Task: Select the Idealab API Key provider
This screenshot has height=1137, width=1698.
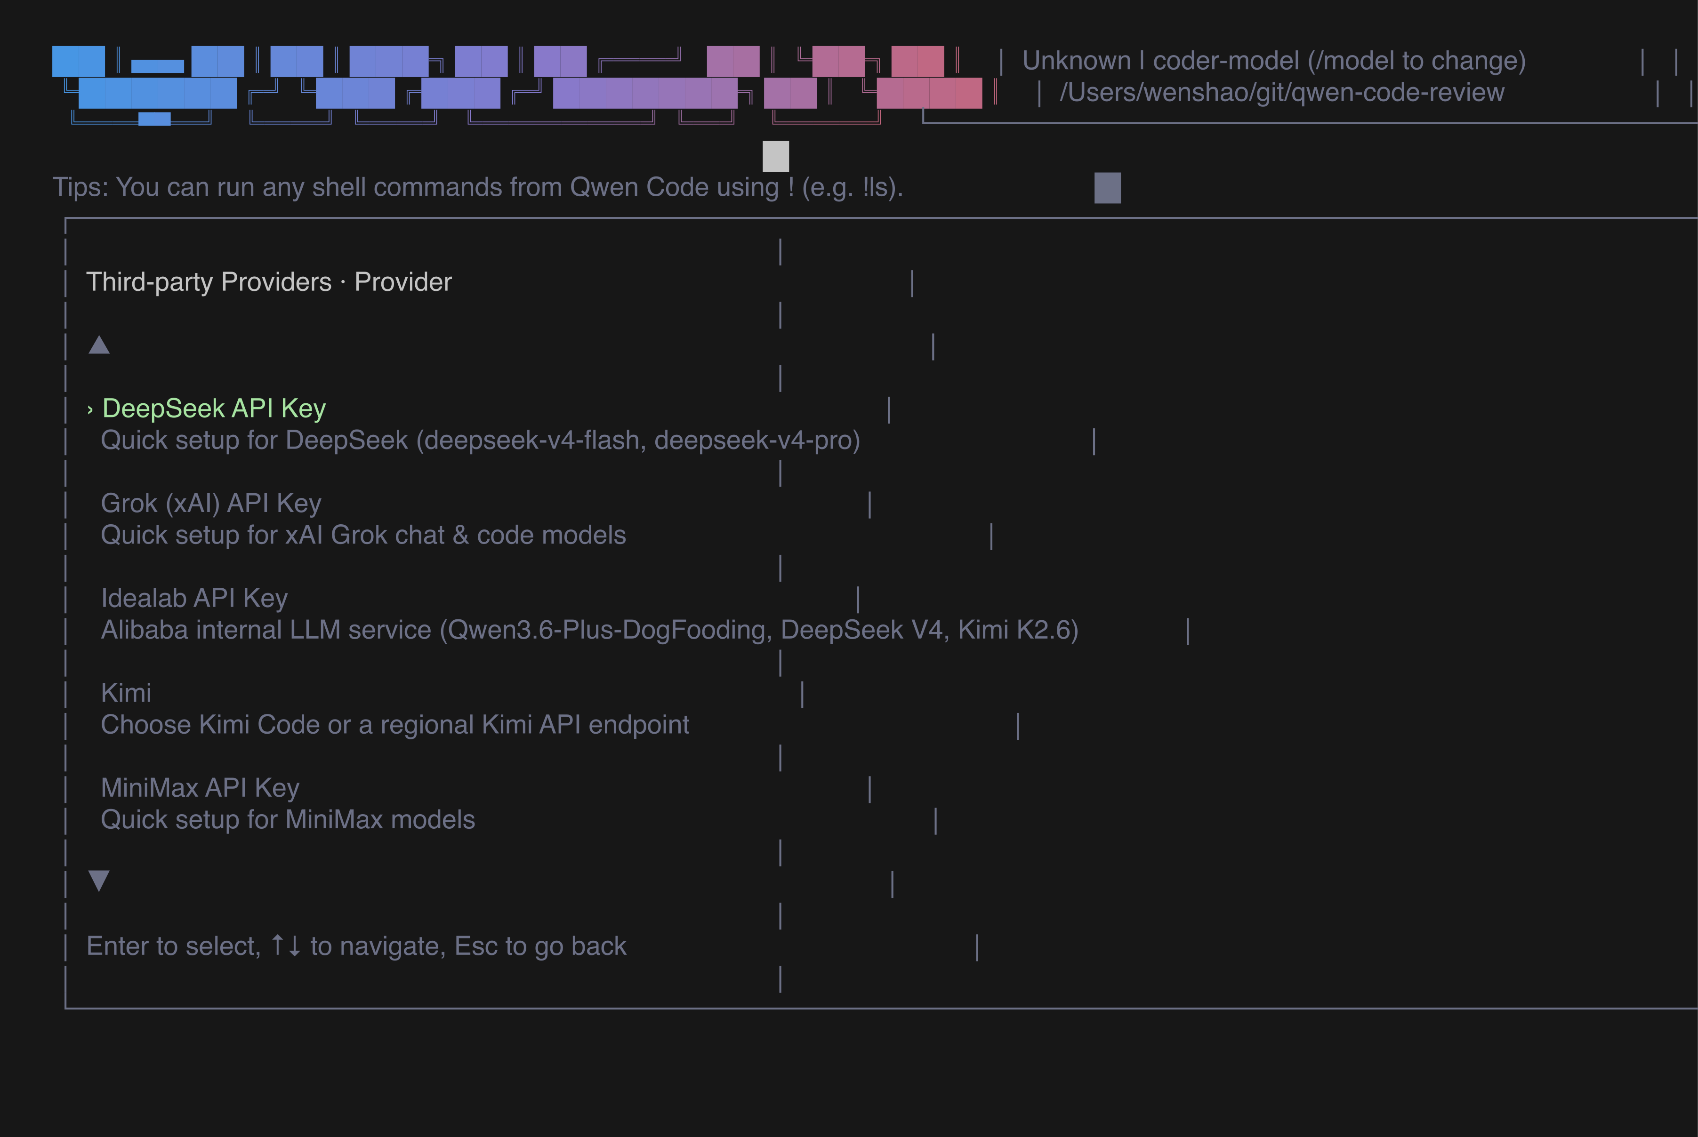Action: click(194, 598)
